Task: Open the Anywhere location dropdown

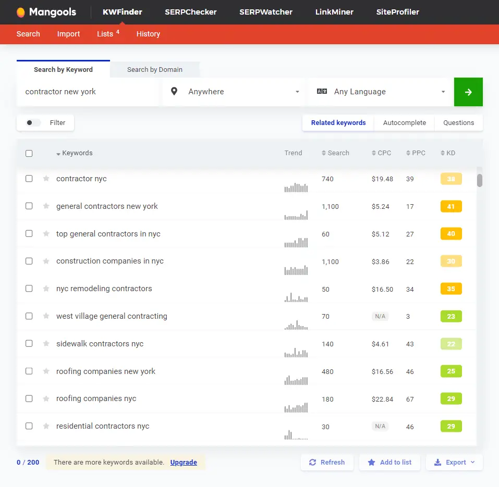Action: pyautogui.click(x=234, y=92)
